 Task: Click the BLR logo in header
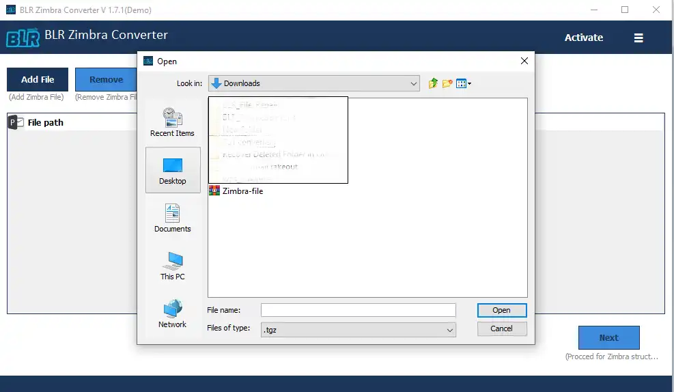coord(23,38)
